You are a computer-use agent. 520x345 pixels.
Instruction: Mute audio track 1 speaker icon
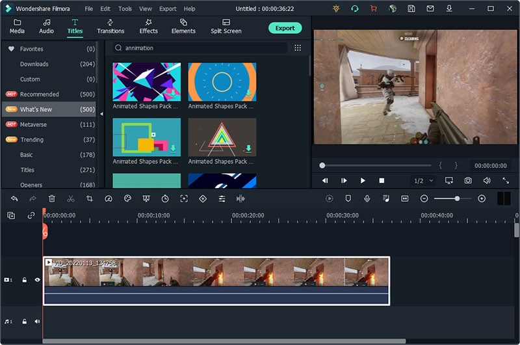coord(37,322)
